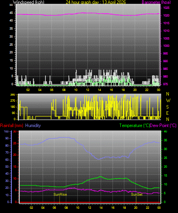Viewport: 178px width, 213px height.
Task: Click the Humidity legend label
Action: click(x=33, y=125)
